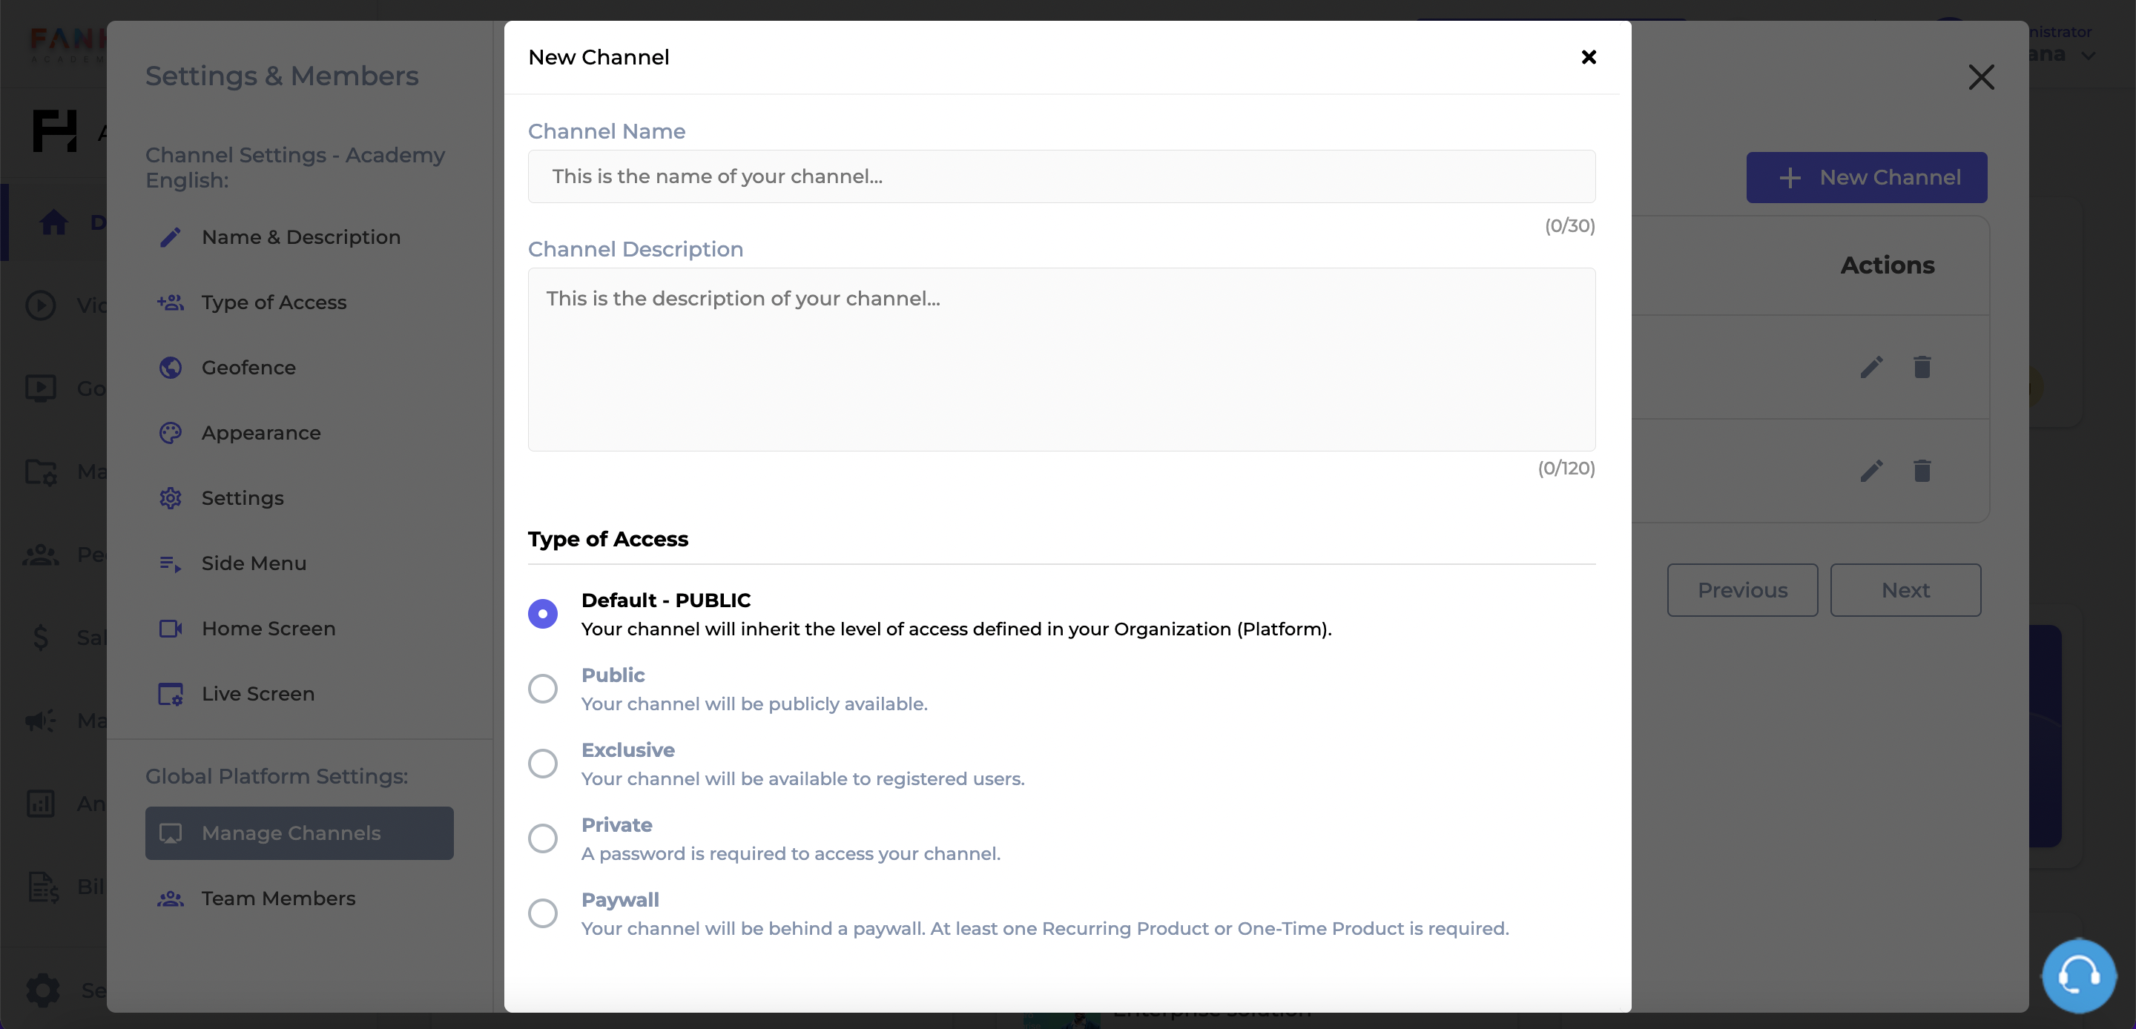
Task: Open the Side Menu settings
Action: click(x=300, y=564)
